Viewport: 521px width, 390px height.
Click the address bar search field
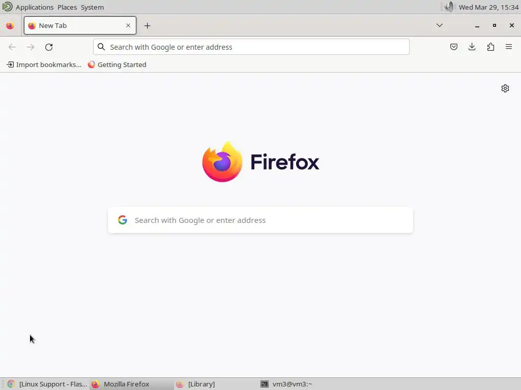(x=251, y=47)
